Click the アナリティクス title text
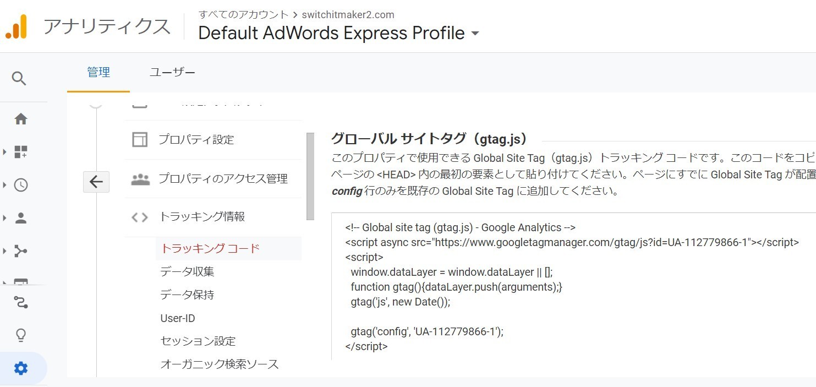The image size is (816, 387). pyautogui.click(x=107, y=26)
